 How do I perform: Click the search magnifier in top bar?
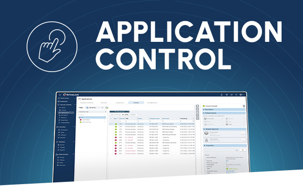[x=236, y=95]
